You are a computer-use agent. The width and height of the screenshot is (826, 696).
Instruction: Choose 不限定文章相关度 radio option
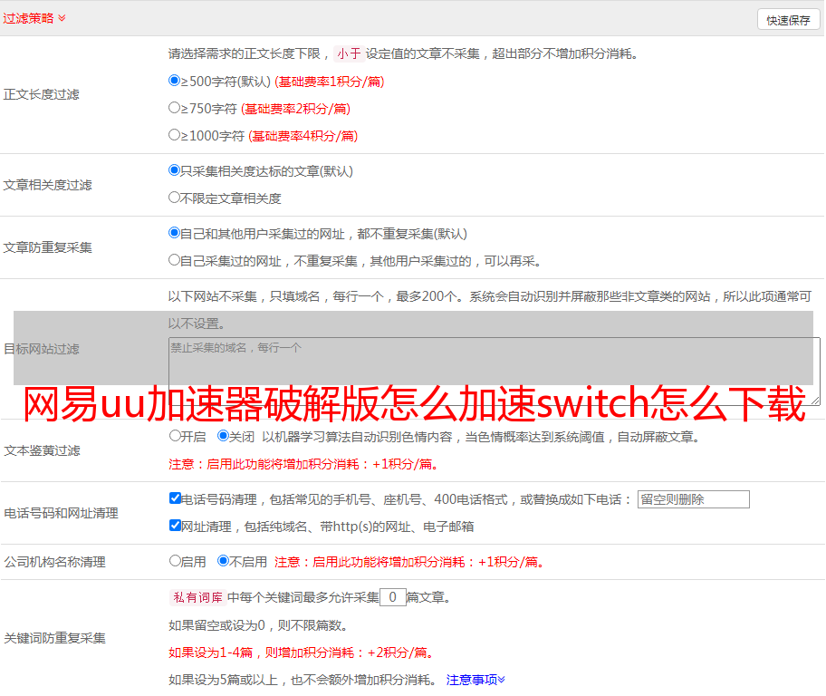(174, 198)
